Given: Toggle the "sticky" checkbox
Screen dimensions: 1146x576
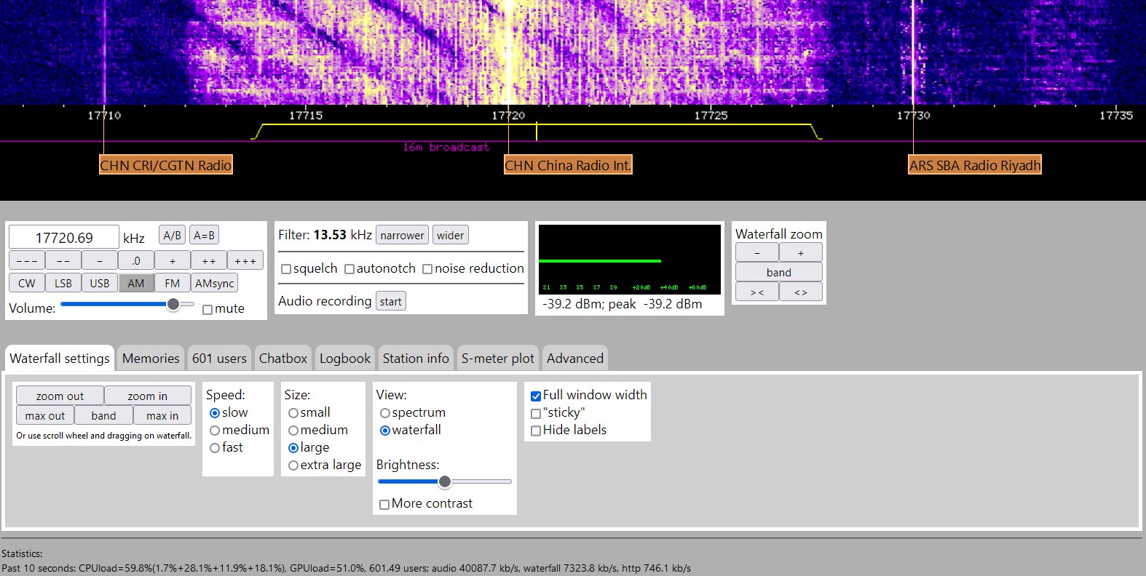Looking at the screenshot, I should pyautogui.click(x=536, y=414).
